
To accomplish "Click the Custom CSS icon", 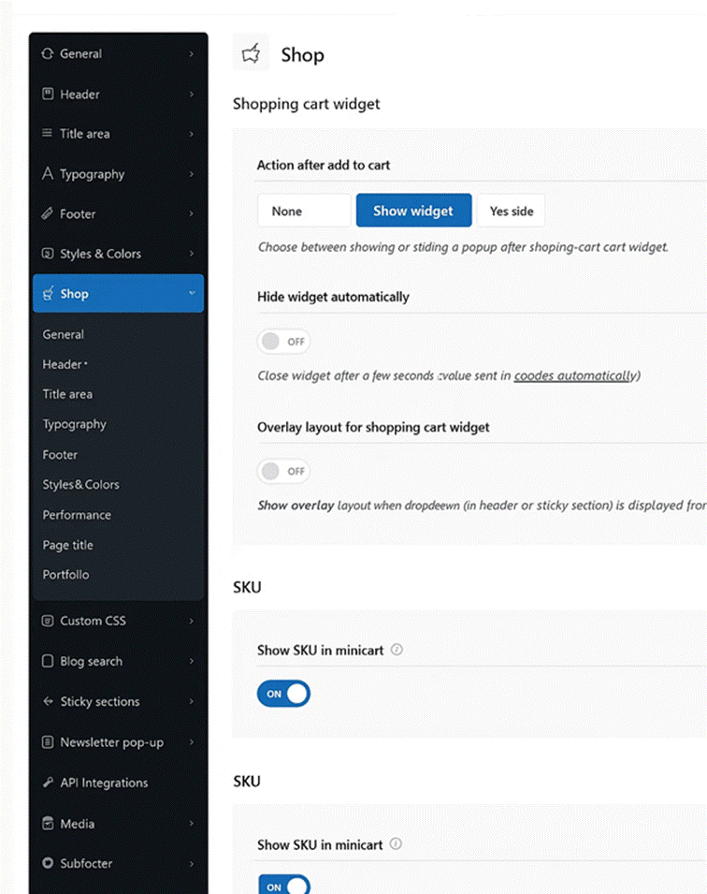I will (48, 621).
